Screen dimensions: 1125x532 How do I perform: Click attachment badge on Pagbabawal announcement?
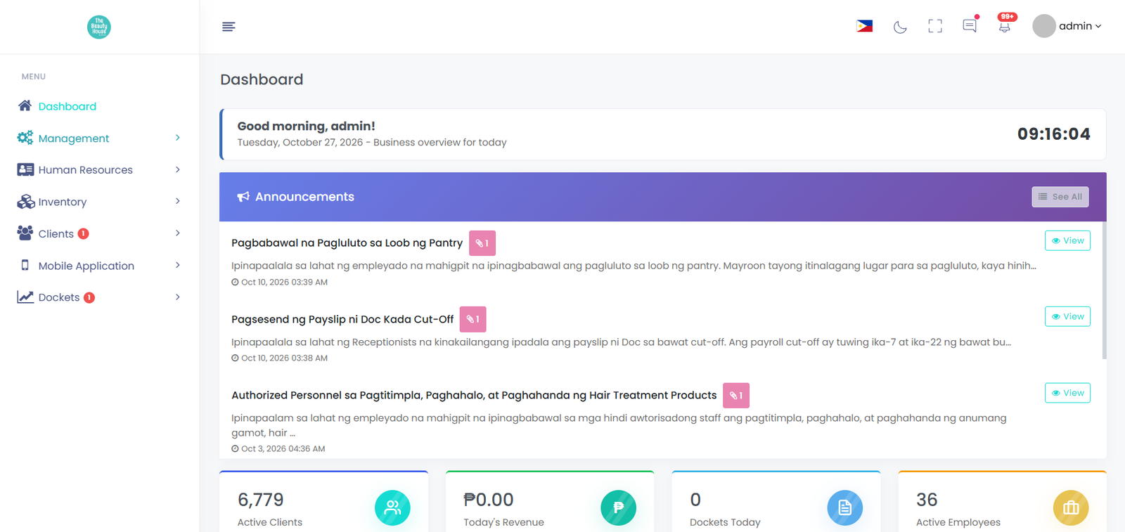tap(482, 243)
